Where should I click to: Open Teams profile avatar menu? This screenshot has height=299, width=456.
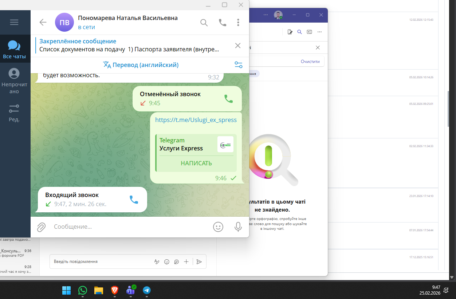(x=278, y=15)
